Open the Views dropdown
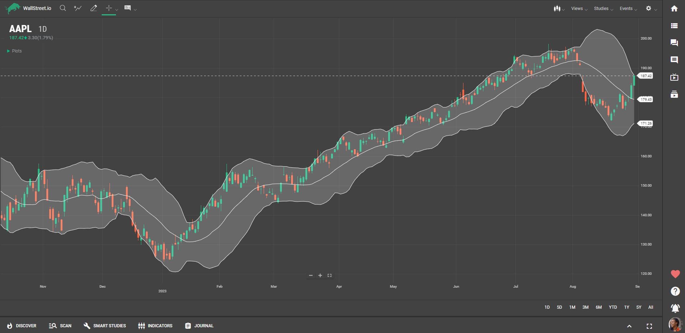 [x=579, y=9]
